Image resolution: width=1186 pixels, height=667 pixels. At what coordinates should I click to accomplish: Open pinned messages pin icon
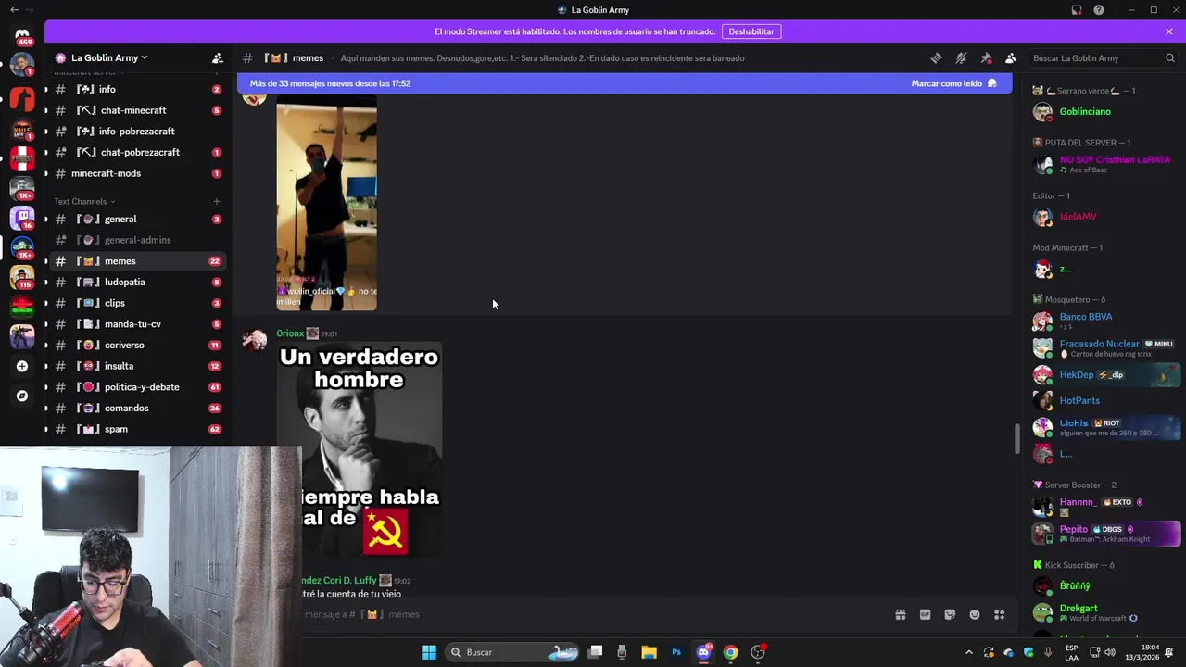pyautogui.click(x=986, y=57)
